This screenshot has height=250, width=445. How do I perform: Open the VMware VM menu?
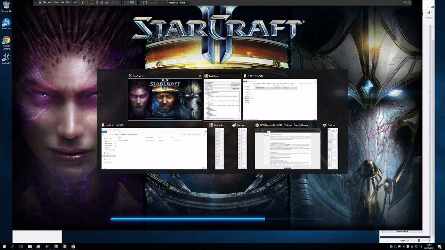62,2
